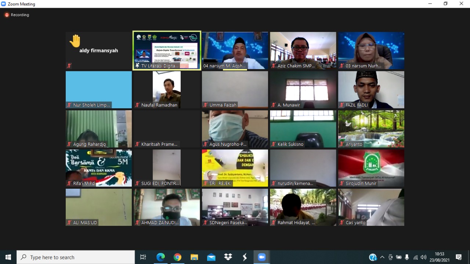470x264 pixels.
Task: Click the raised hand icon on aldy firmansyah
Action: (x=75, y=41)
